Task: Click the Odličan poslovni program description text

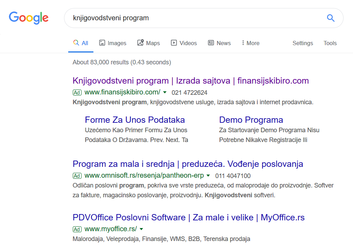Action: point(203,190)
